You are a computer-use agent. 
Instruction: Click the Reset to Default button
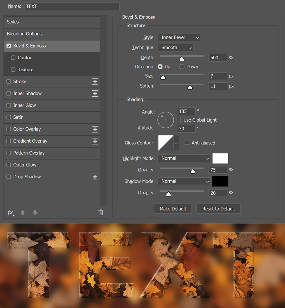click(x=218, y=209)
